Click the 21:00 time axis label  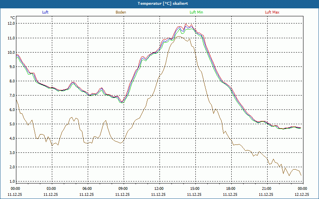[267, 189]
